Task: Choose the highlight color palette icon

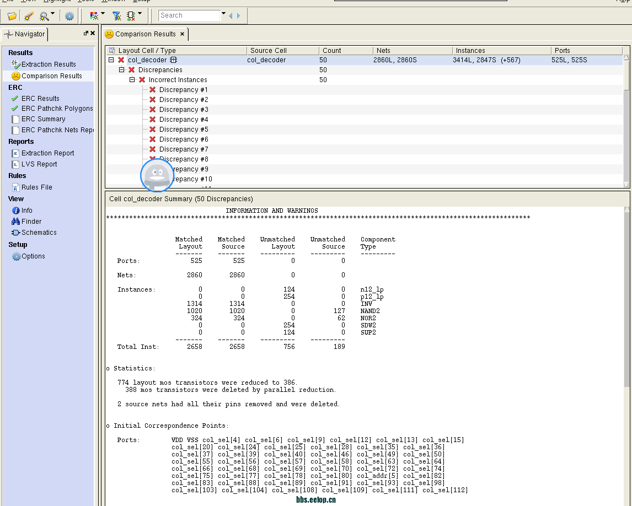Action: (94, 16)
